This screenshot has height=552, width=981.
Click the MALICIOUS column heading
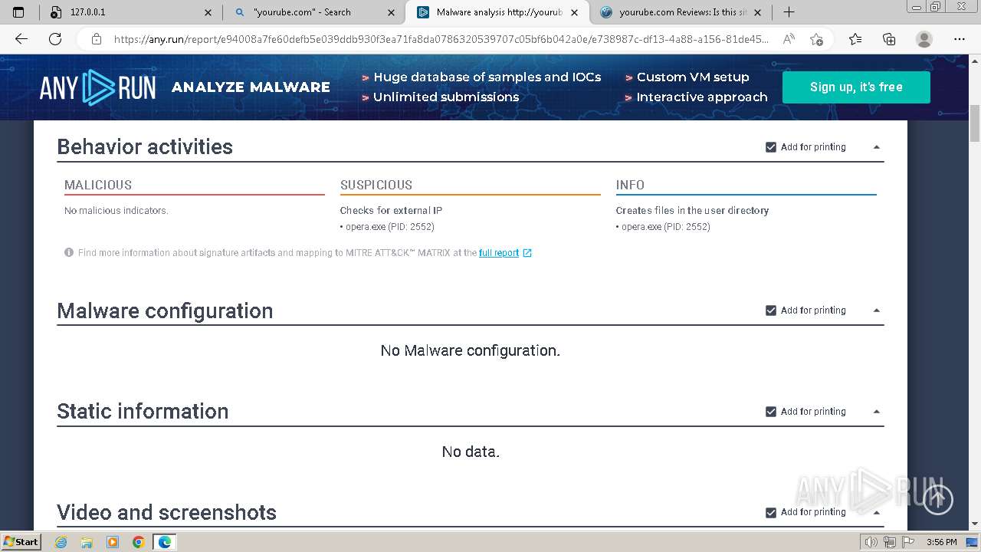98,185
